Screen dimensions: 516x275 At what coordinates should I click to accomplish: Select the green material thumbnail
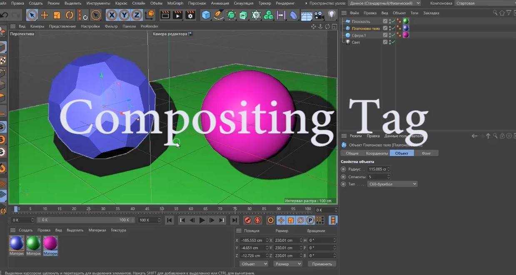click(x=33, y=243)
